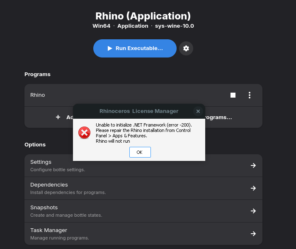Click the Rhinoceros License Manager title bar

[x=139, y=111]
